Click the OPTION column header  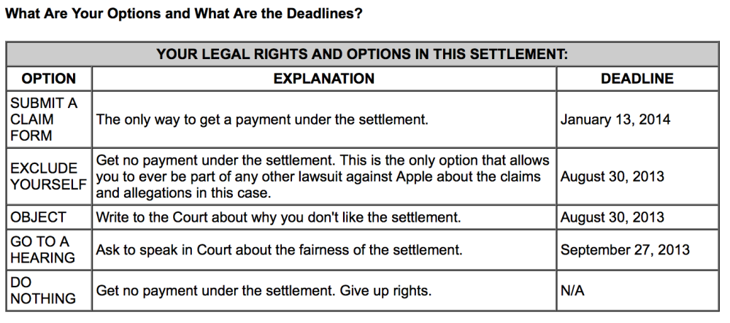[x=49, y=79]
